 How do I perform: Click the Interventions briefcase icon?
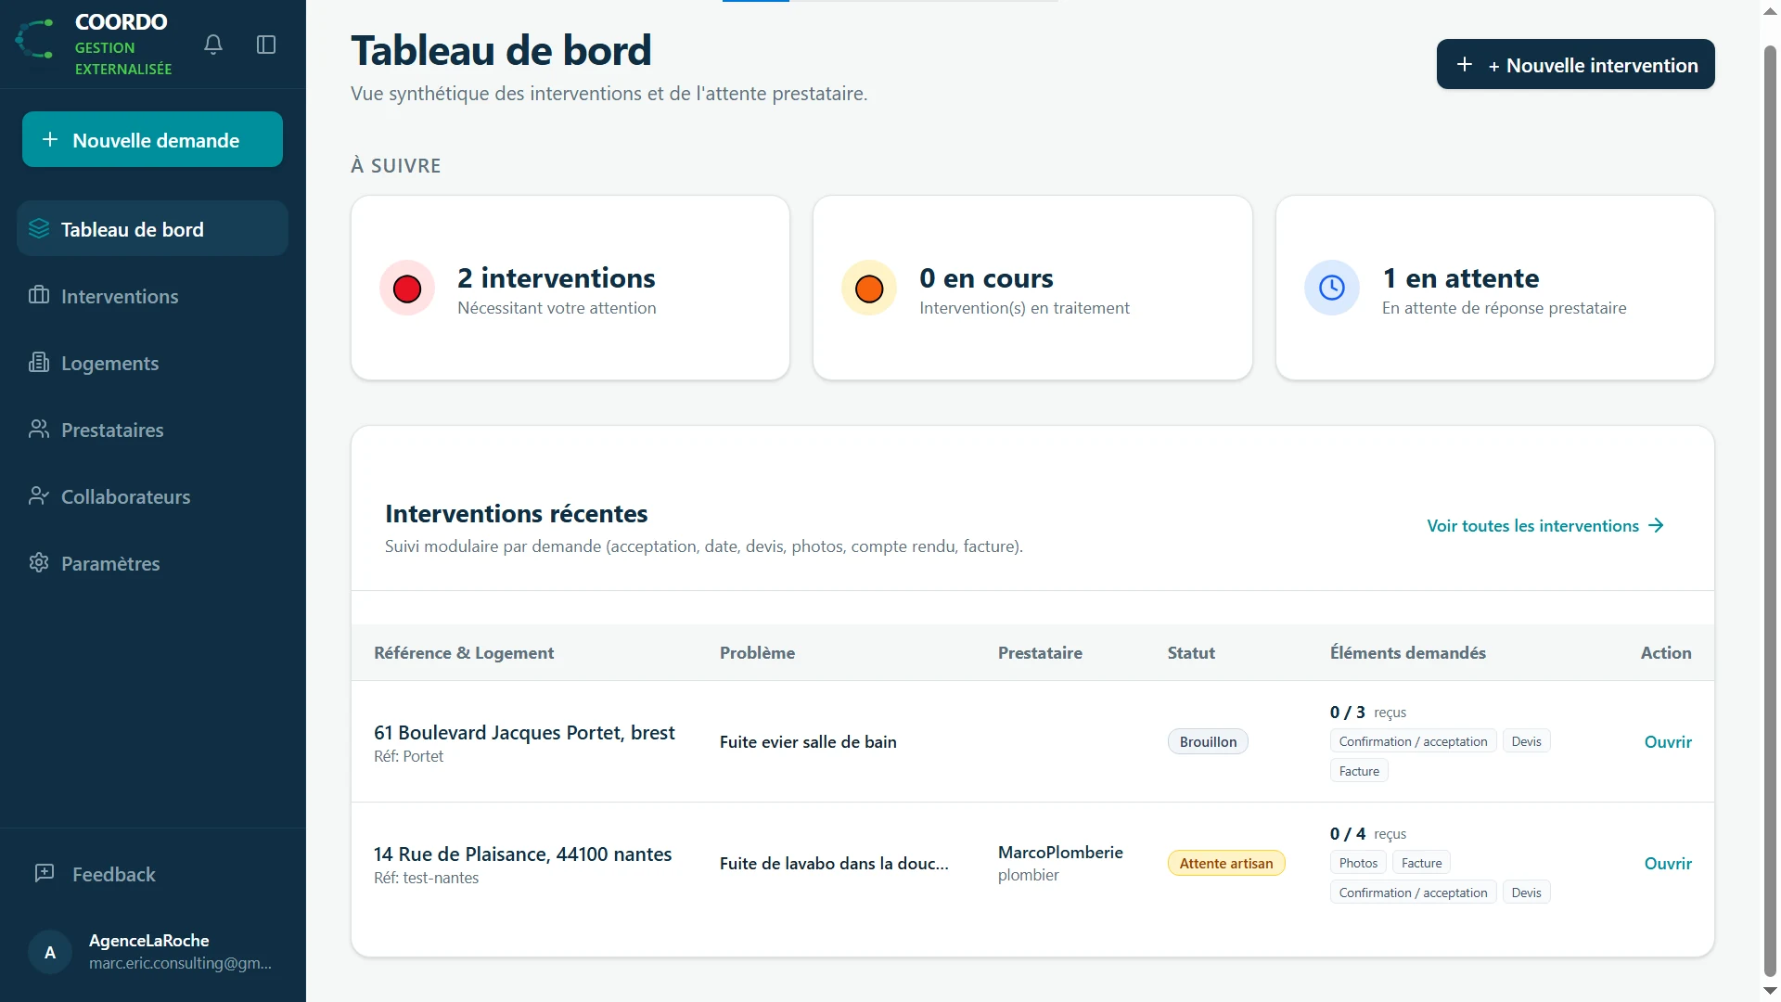point(39,295)
